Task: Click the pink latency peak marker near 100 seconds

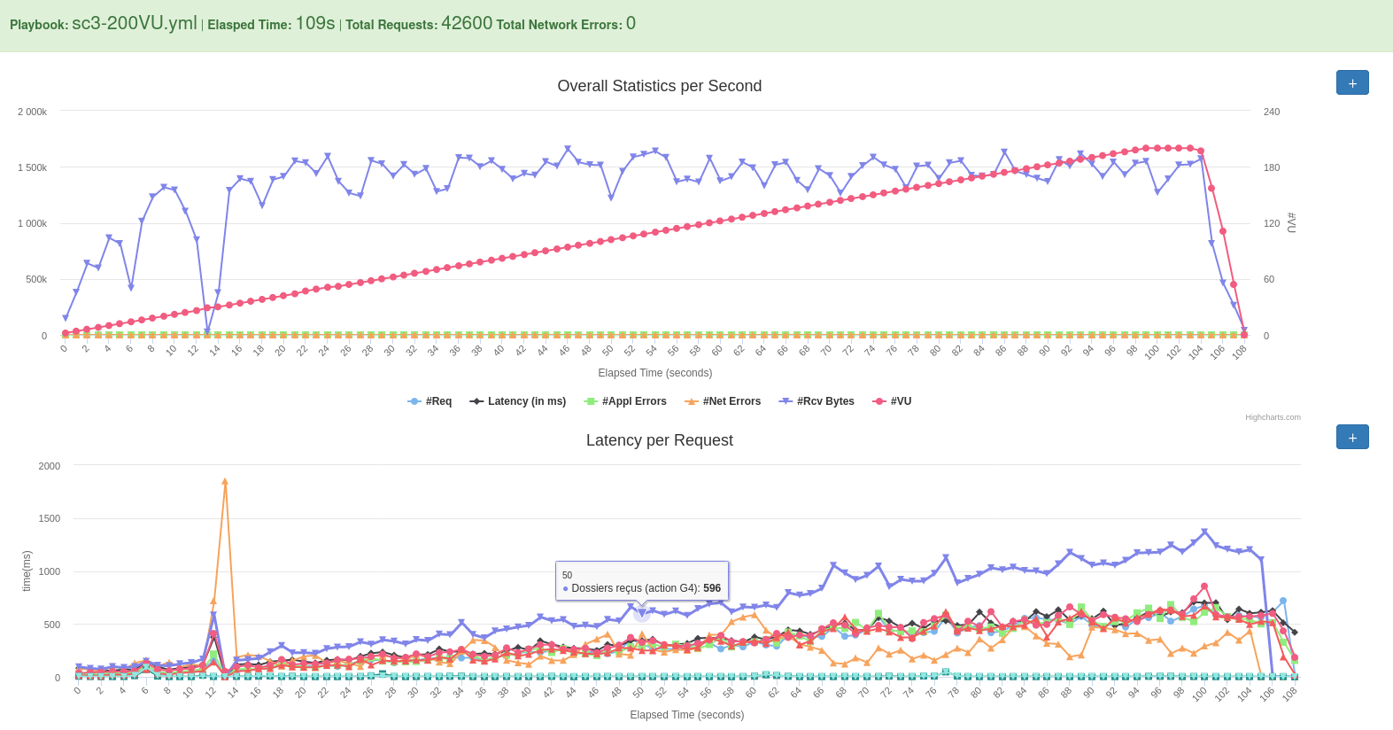Action: coord(1203,586)
